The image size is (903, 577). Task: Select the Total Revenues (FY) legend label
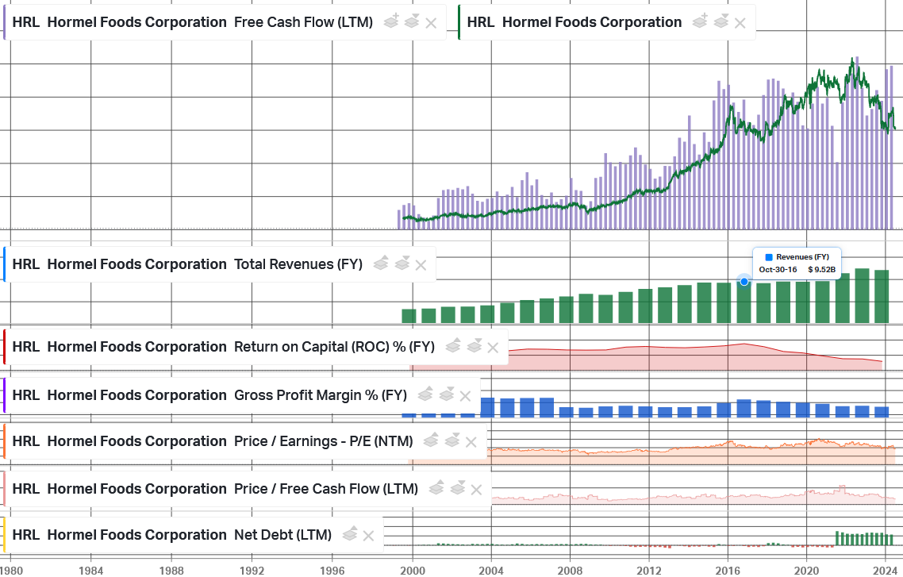(187, 264)
